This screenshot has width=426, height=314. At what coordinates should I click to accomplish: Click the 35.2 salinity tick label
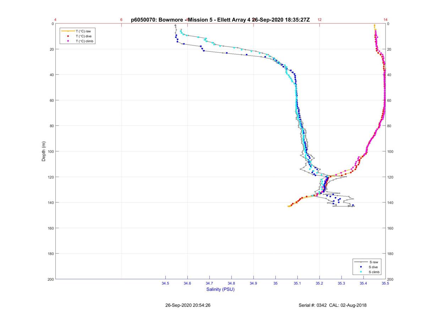click(319, 283)
